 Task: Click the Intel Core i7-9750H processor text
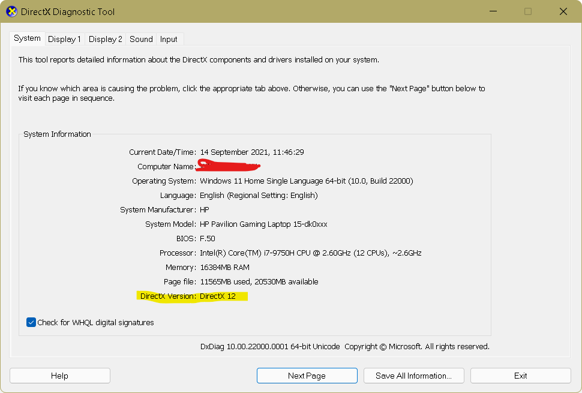(x=311, y=253)
